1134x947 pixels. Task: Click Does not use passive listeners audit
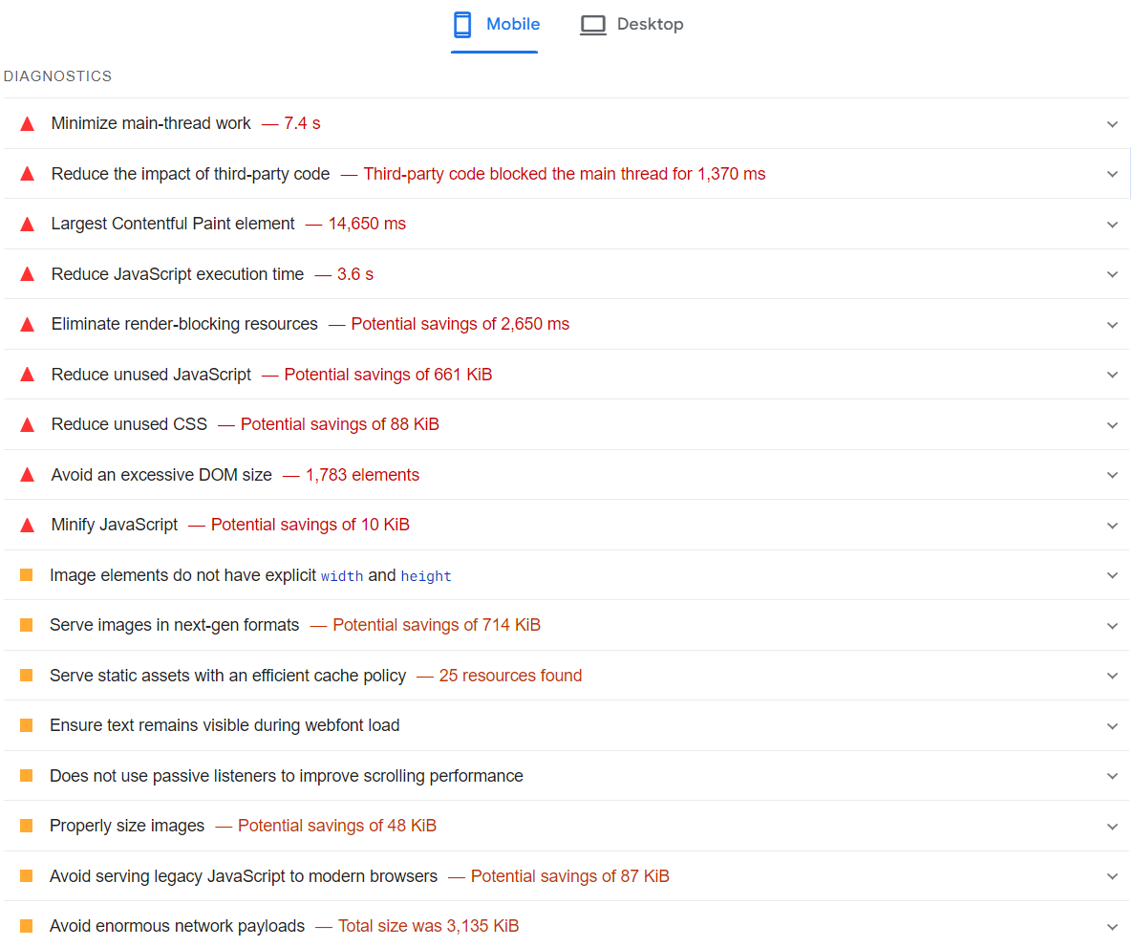[x=286, y=776]
